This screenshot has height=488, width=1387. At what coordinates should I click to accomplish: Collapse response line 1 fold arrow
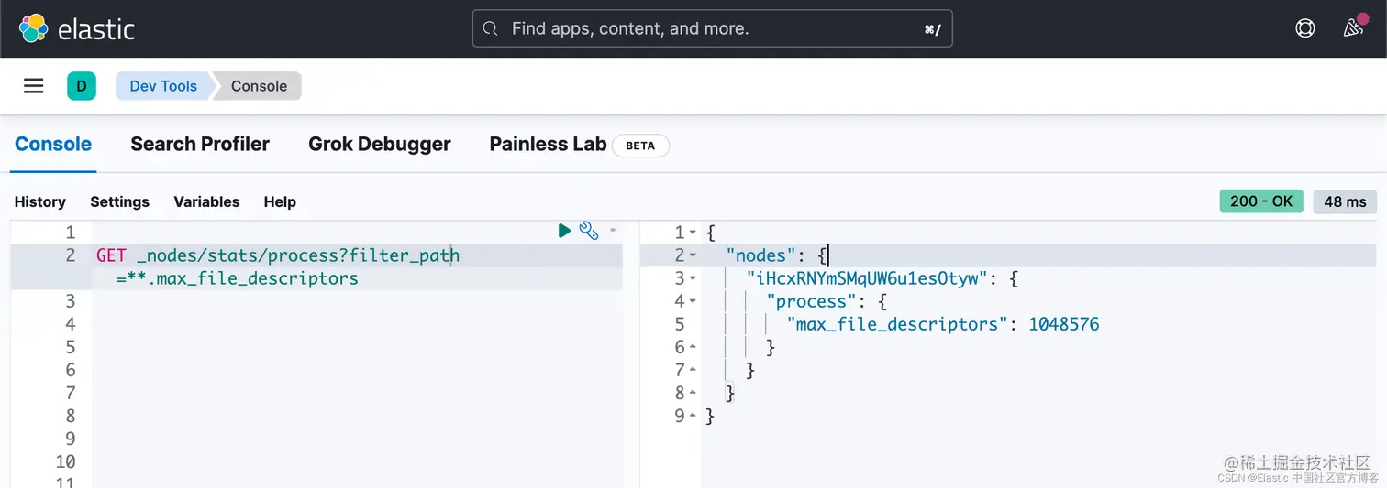[693, 233]
